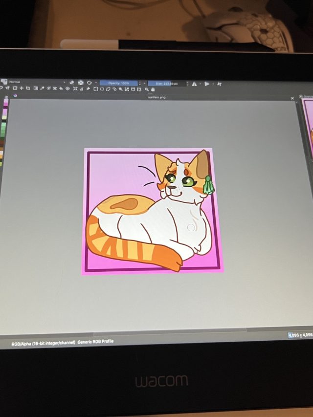Click the reload brush preset icon
Viewport: 313px width, 417px height.
click(x=89, y=83)
